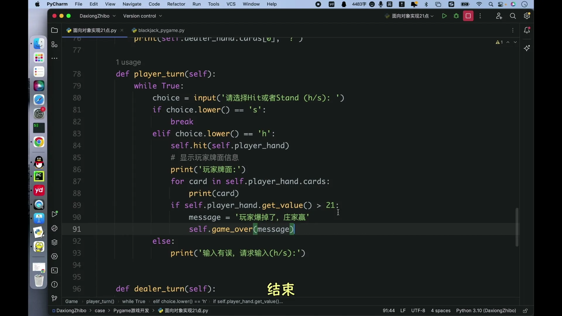Open the Refactor menu

176,4
